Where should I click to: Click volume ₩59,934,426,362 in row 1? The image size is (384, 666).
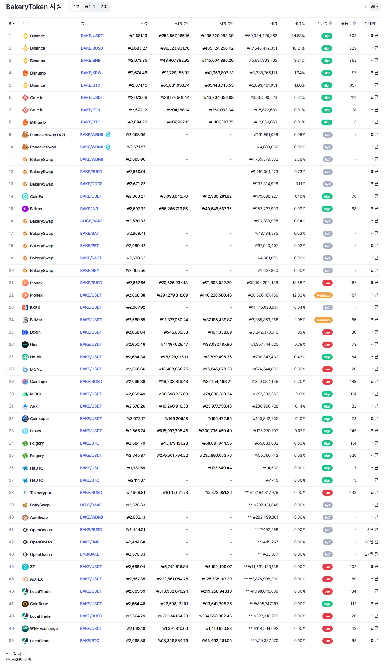pos(261,36)
